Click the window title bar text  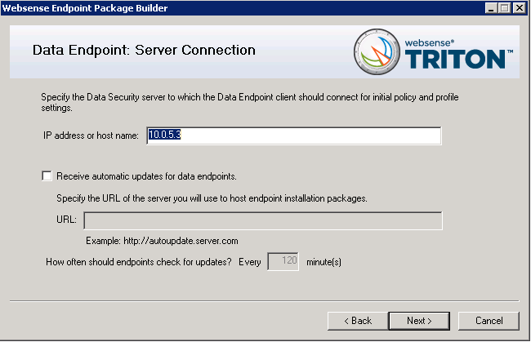pos(85,8)
